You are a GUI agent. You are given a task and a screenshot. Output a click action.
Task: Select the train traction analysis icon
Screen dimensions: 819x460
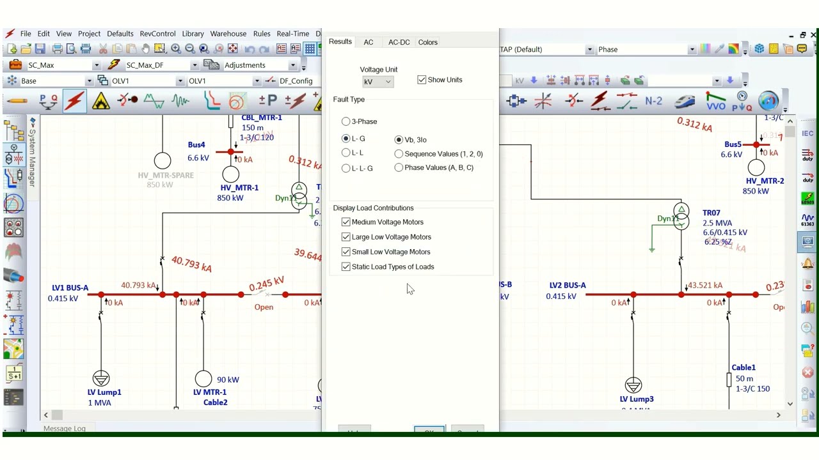coord(685,101)
